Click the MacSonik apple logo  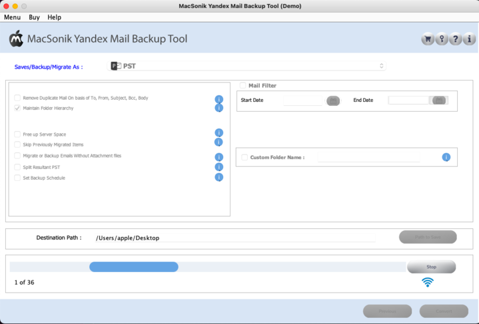pos(16,39)
